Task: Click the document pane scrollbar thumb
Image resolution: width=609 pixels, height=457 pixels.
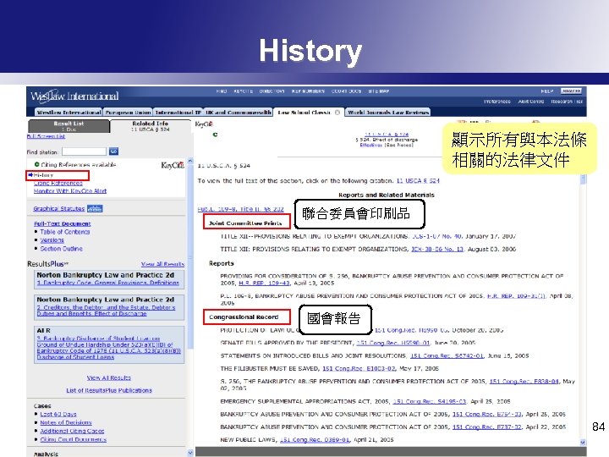Action: pos(583,179)
